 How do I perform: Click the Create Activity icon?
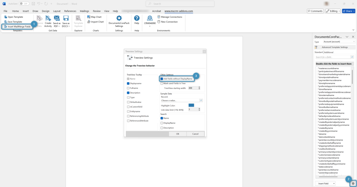(x=48, y=18)
